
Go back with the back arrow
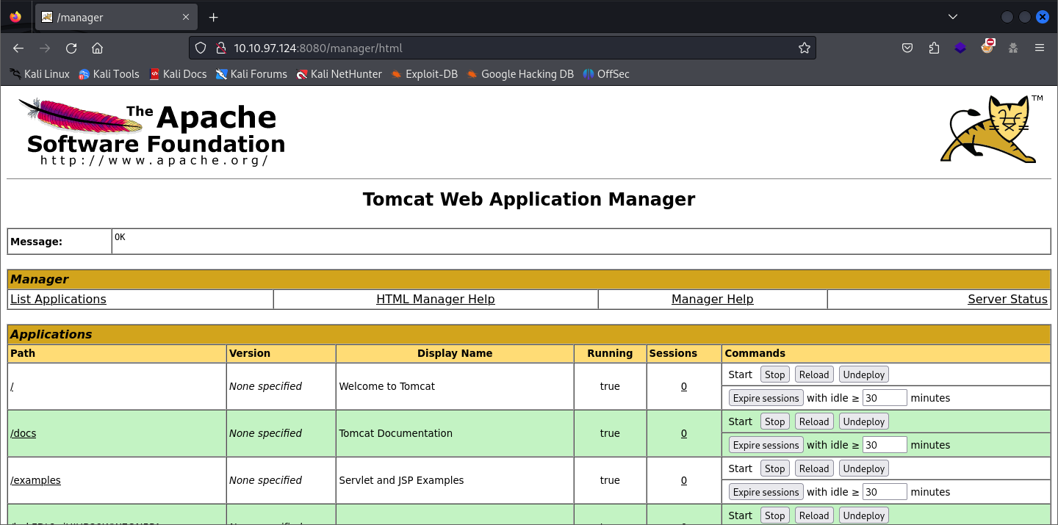point(18,48)
